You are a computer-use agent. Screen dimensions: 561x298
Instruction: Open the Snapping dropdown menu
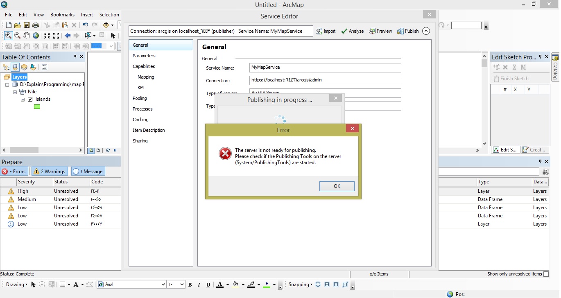click(301, 284)
